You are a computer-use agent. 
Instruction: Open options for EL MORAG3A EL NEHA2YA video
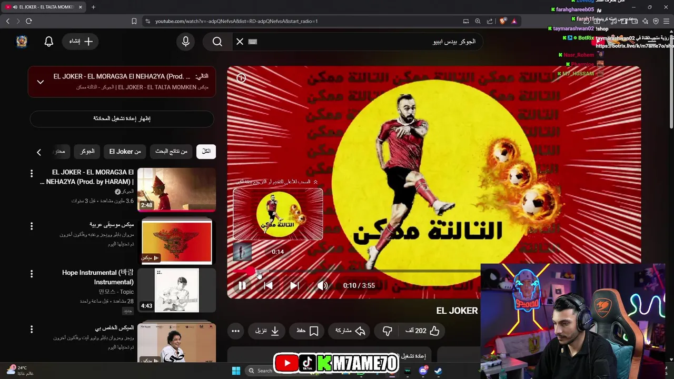coord(32,173)
